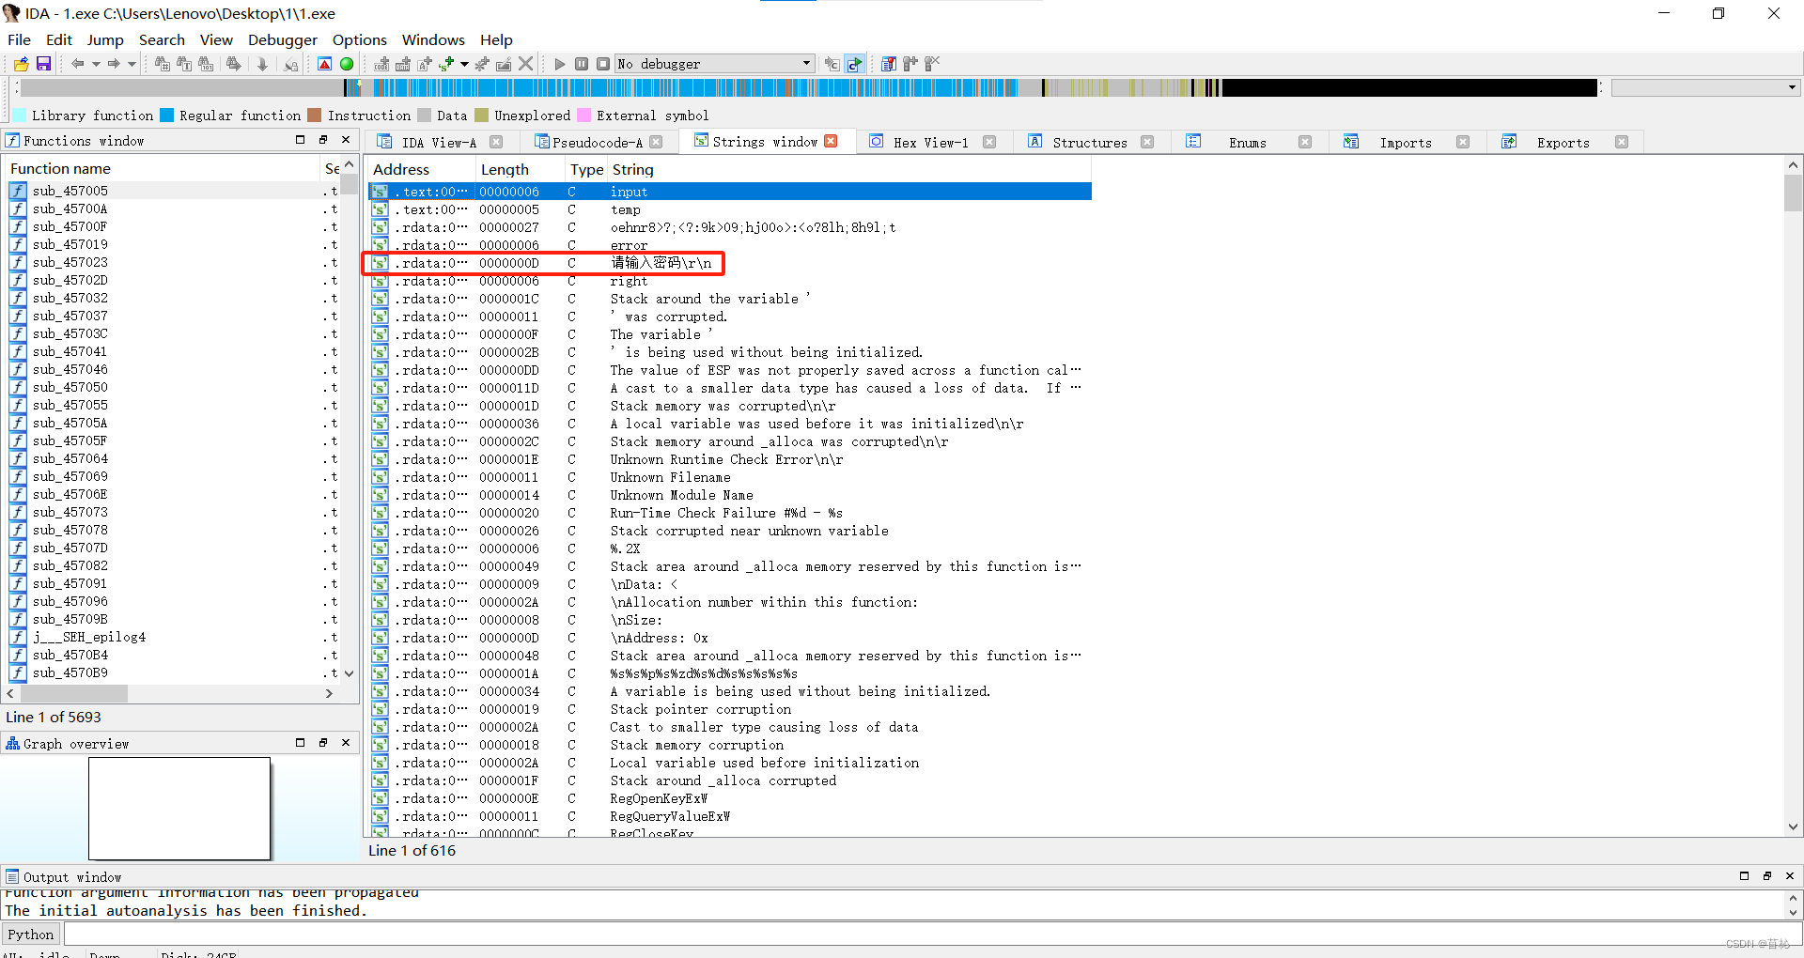Mark selection as Code
This screenshot has height=958, width=1804.
coord(381,63)
